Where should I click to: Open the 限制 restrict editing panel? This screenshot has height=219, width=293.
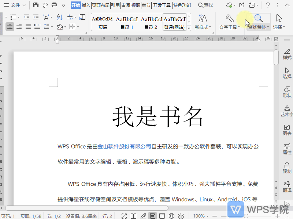click(x=287, y=168)
